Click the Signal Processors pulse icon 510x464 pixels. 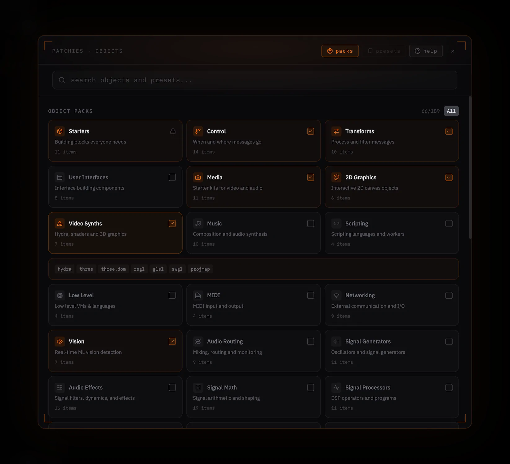click(336, 387)
